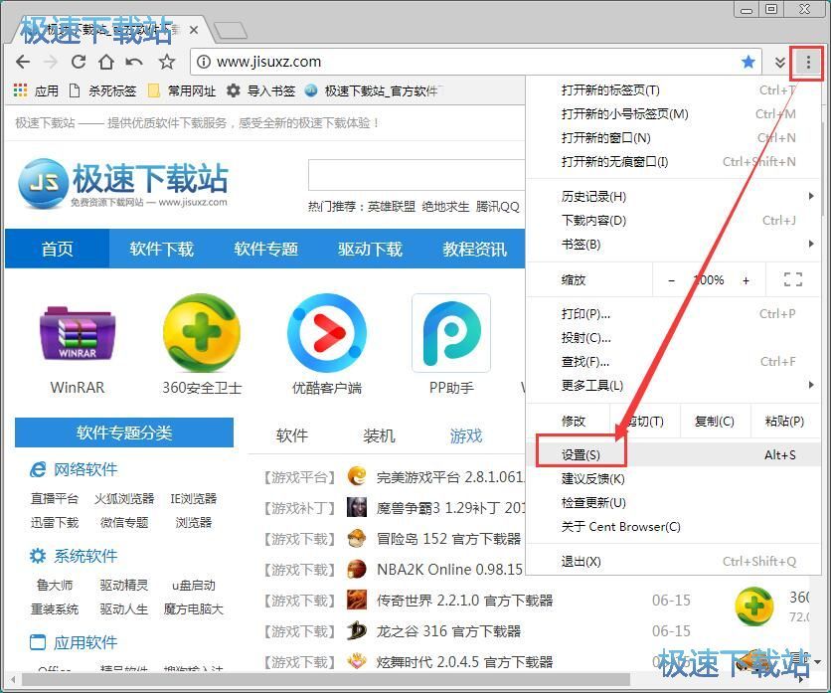Image resolution: width=831 pixels, height=693 pixels.
Task: Click the 炫舞时代 game icon
Action: [357, 662]
